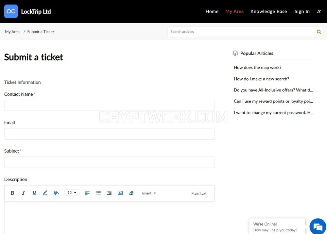Open the background fill color icon

(x=56, y=193)
